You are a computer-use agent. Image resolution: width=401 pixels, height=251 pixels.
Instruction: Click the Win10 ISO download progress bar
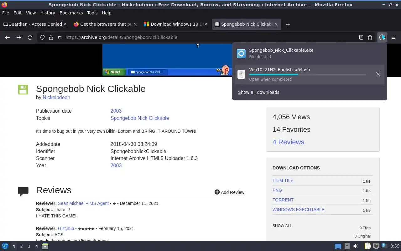[308, 75]
